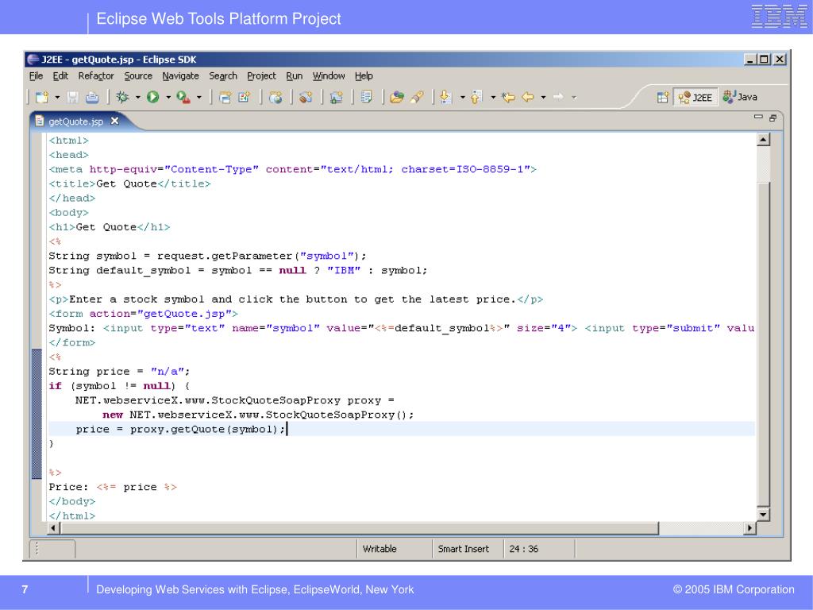Click the horizontal scrollbar left arrow
Screen dimensions: 813x610
[53, 528]
